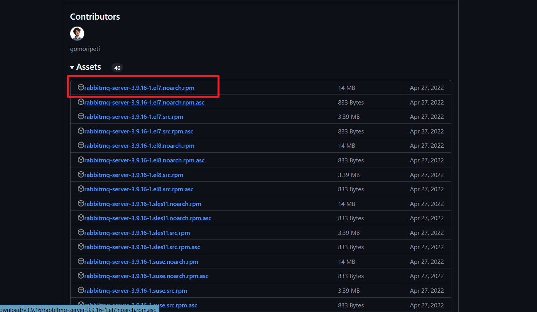Download rabbitmq-server-3.9.16-1.el7.noarch.rpm.asc signature
Image resolution: width=537 pixels, height=312 pixels.
[x=144, y=103]
